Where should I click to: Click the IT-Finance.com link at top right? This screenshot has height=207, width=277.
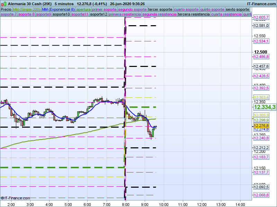coord(261,3)
